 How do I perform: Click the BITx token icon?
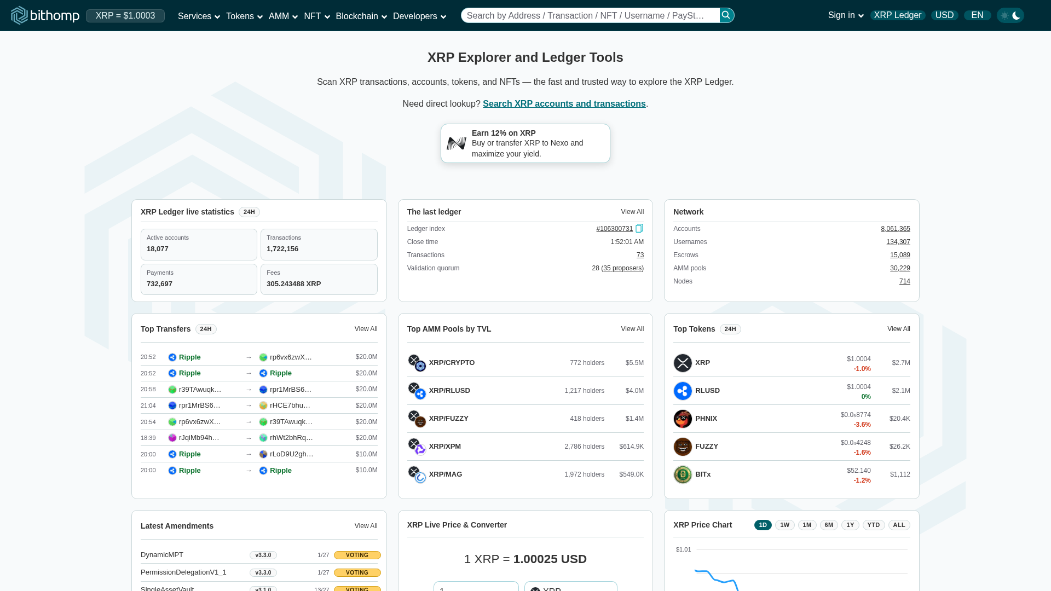point(683,474)
